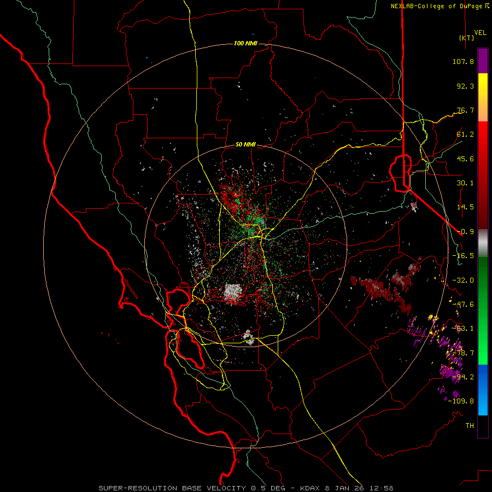
Task: Click the [KT] units label
Action: pyautogui.click(x=466, y=38)
